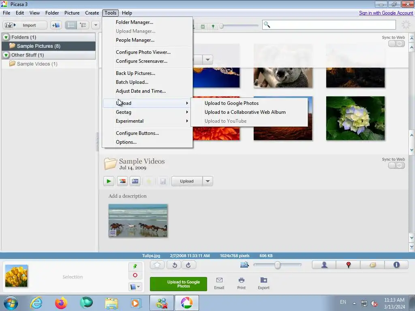Click the Export button
415x311 pixels.
[263, 283]
